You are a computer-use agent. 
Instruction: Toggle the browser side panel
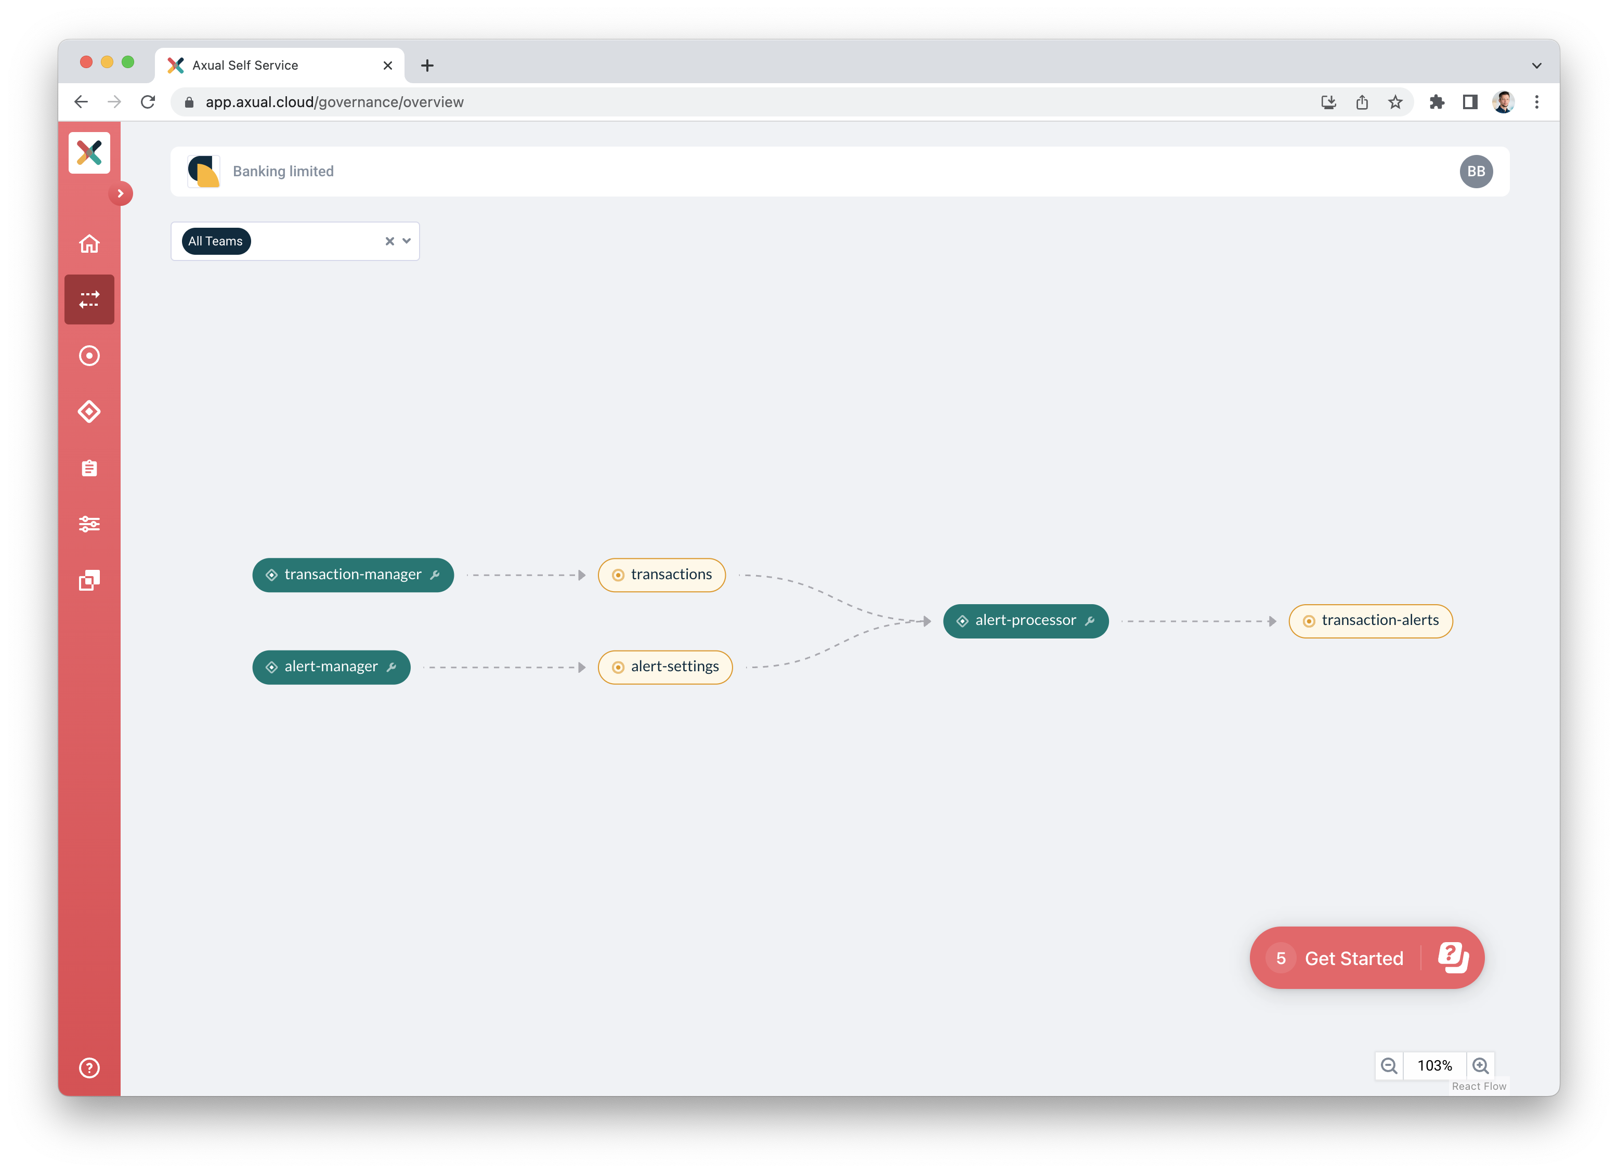(x=1470, y=102)
